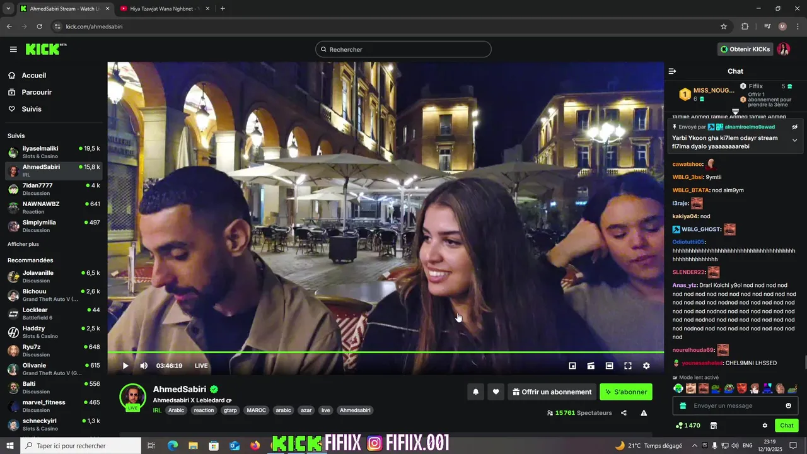Open Locklear recommended channel
807x454 pixels.
click(54, 313)
